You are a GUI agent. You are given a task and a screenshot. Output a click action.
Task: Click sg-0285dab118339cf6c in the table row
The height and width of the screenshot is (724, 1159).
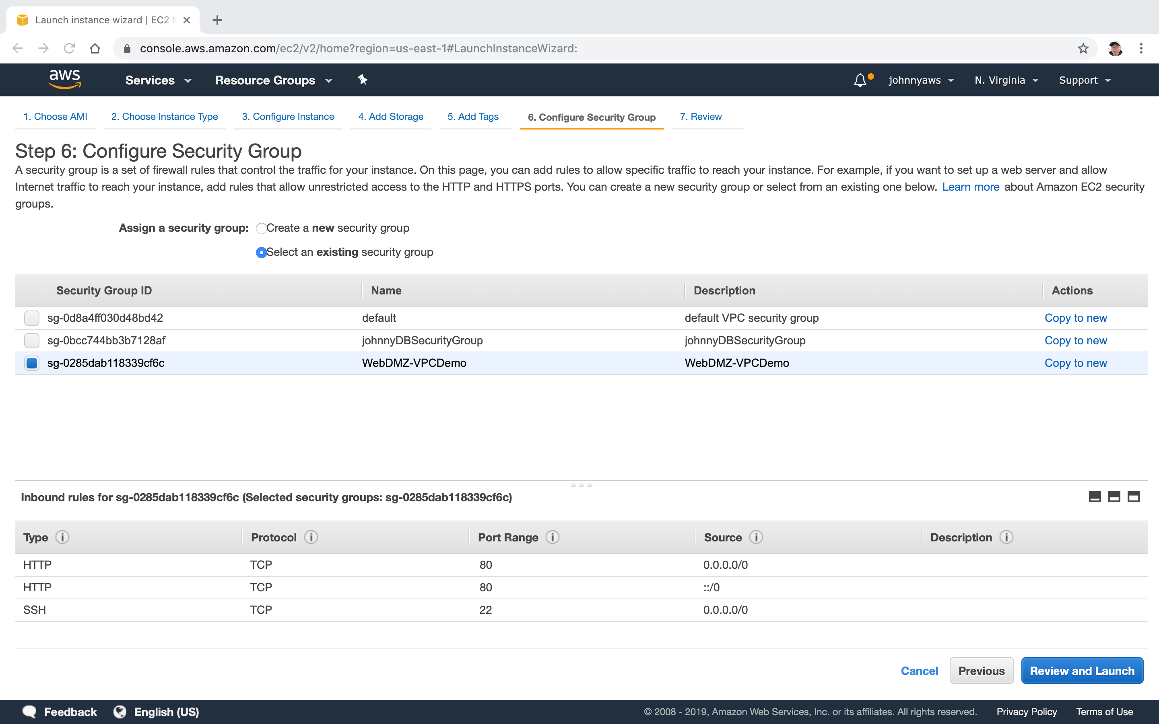pyautogui.click(x=106, y=363)
